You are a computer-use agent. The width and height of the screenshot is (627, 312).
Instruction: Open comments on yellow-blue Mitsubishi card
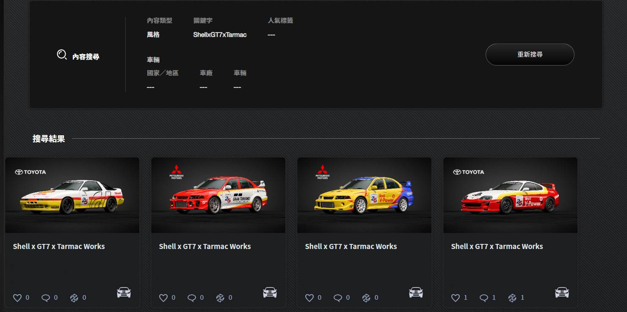pos(338,298)
